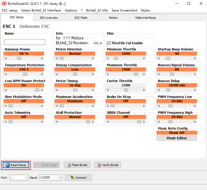
Task: Decrease SBUS Channel with left arrow
Action: [108, 122]
